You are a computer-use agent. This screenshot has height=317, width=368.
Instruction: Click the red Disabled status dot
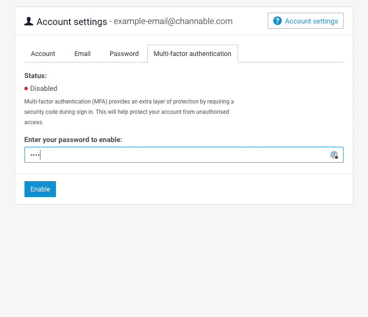(x=26, y=88)
